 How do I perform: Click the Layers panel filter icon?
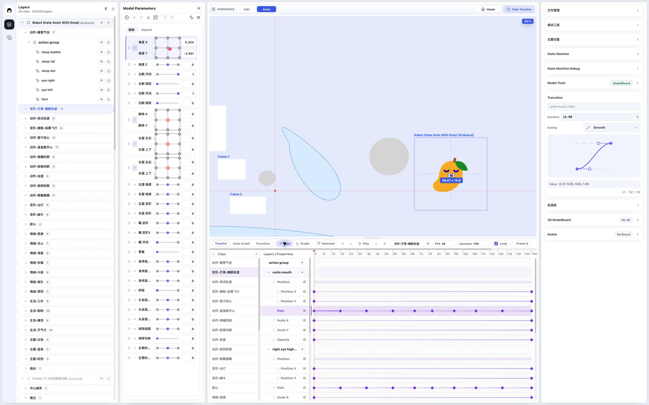pyautogui.click(x=106, y=9)
